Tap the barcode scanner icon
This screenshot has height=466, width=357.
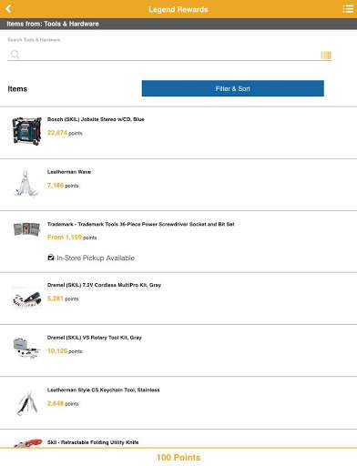coord(326,55)
